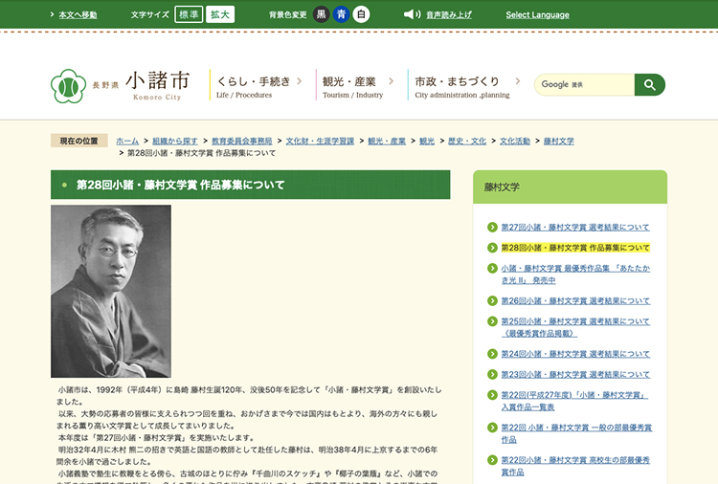
Task: Click arrow bullet beside 第27回 sidebar link
Action: point(492,228)
